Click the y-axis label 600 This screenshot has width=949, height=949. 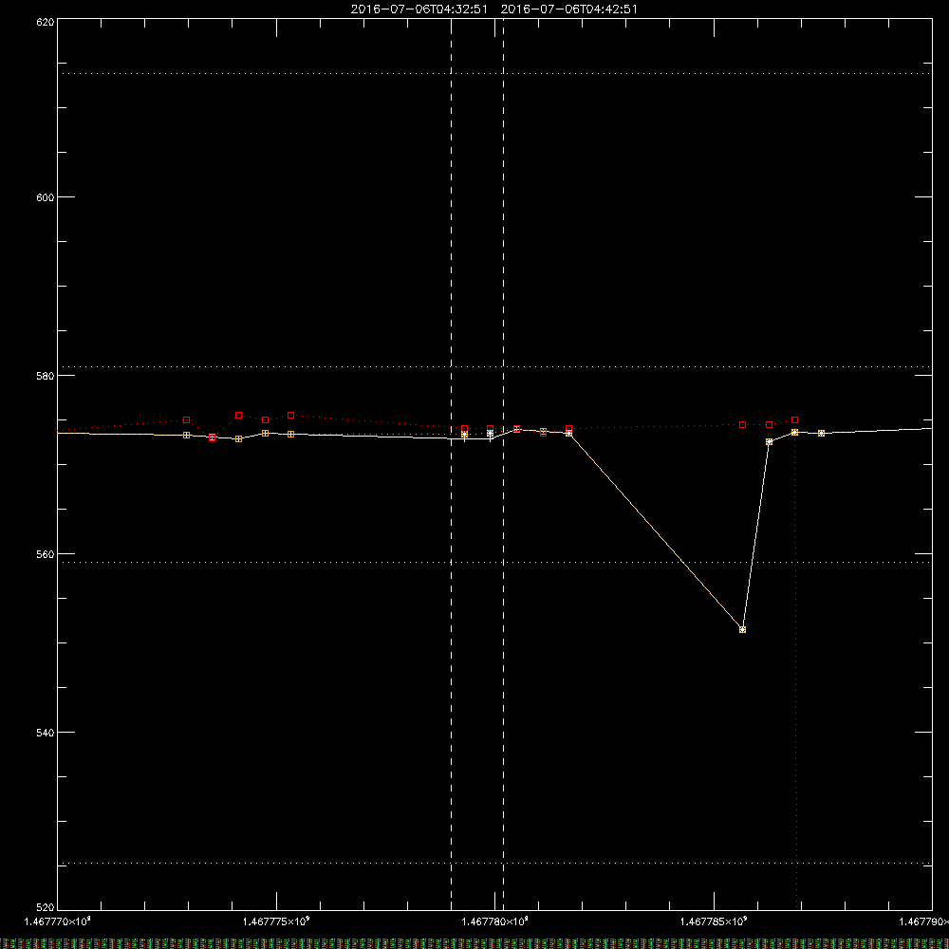click(x=46, y=197)
